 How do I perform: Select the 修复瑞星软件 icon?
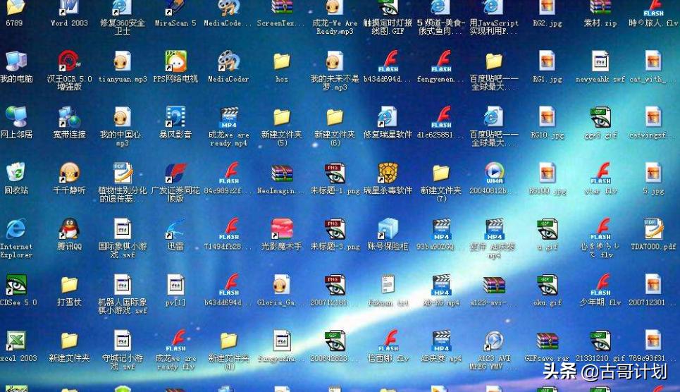[x=388, y=117]
